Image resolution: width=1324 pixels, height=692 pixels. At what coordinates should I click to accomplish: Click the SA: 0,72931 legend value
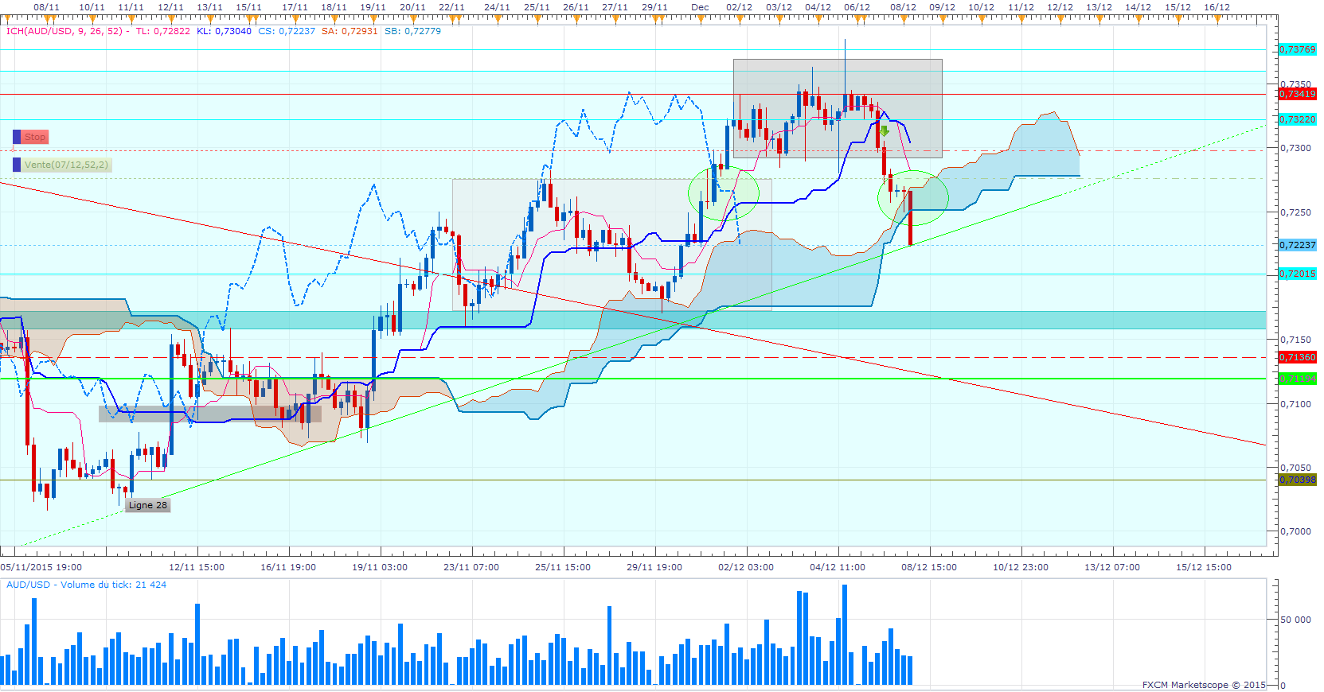tap(350, 31)
